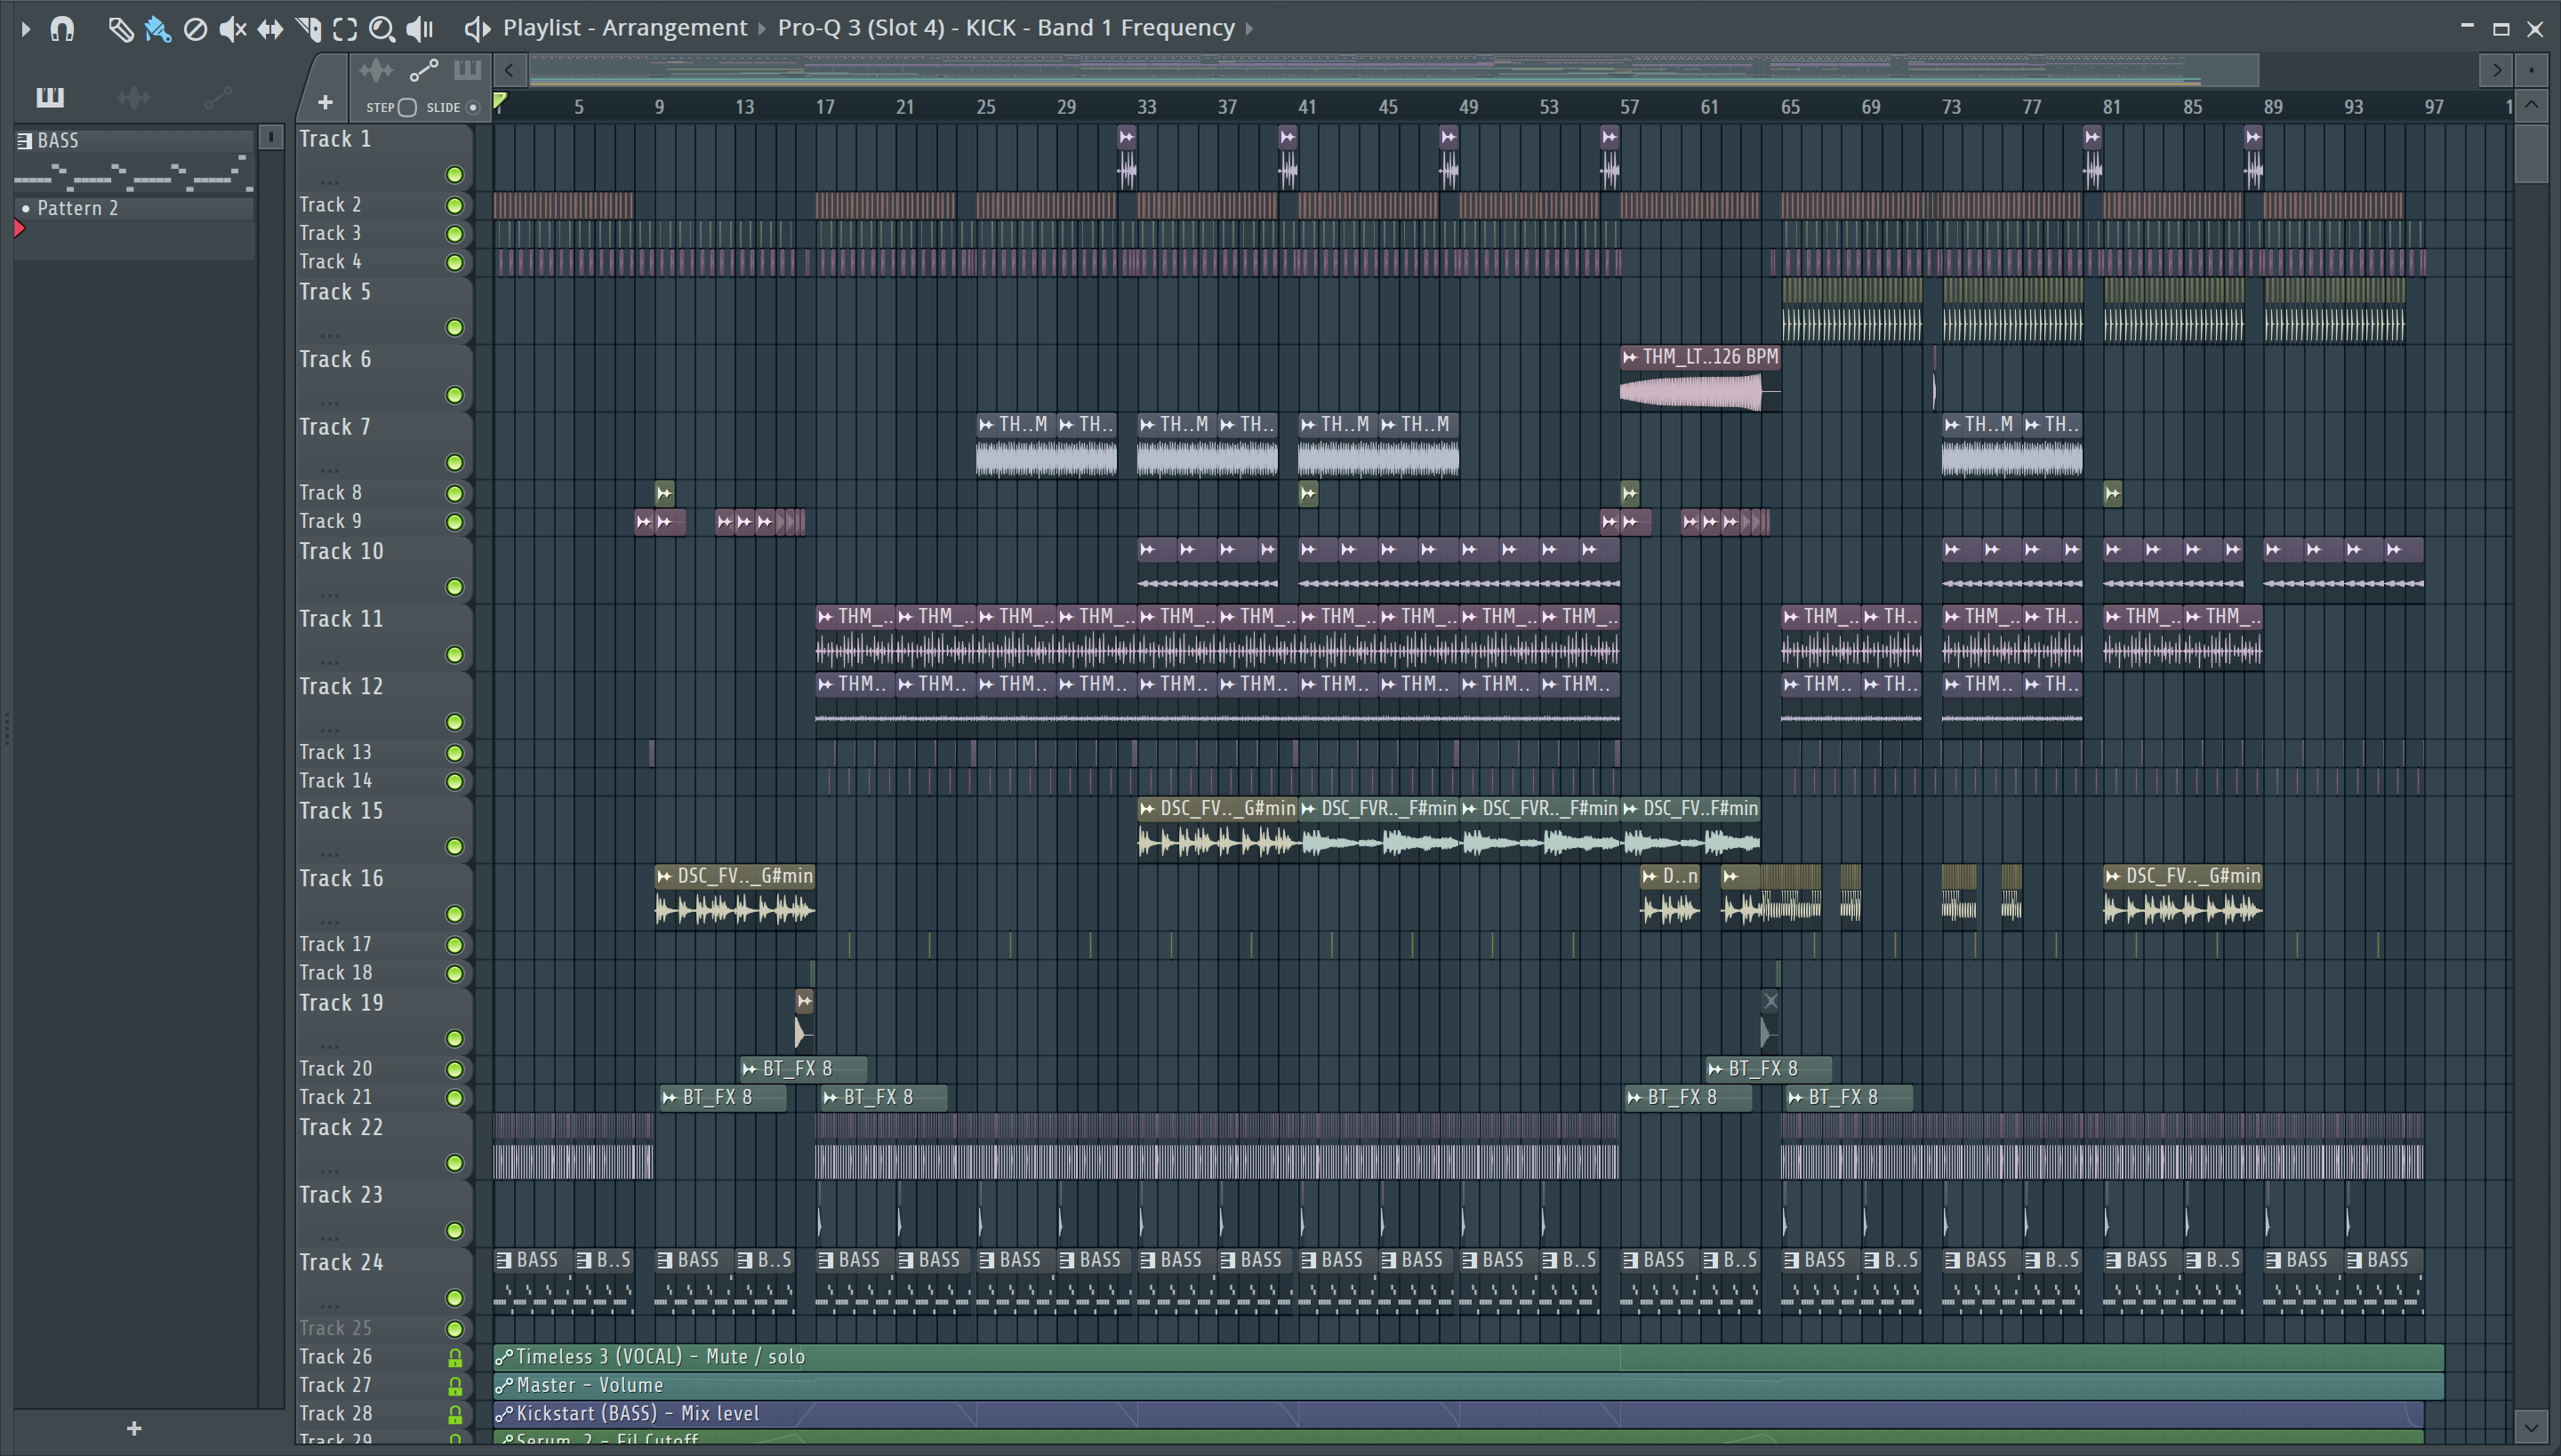Select first DSC_FVR.._F#min clip on Track 15

1377,828
